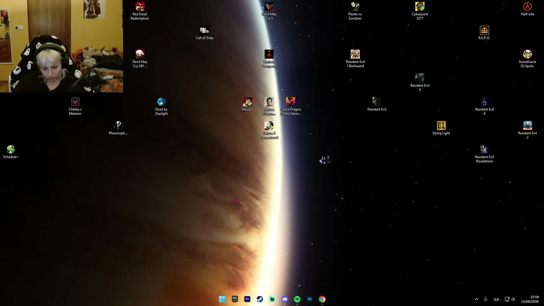Open Adobe Premiere Pro from taskbar
The height and width of the screenshot is (306, 544).
[247, 299]
